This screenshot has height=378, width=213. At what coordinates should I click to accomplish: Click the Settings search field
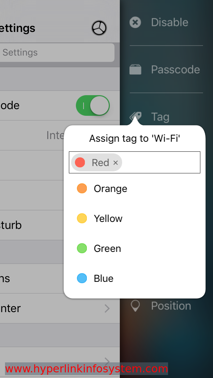[57, 53]
